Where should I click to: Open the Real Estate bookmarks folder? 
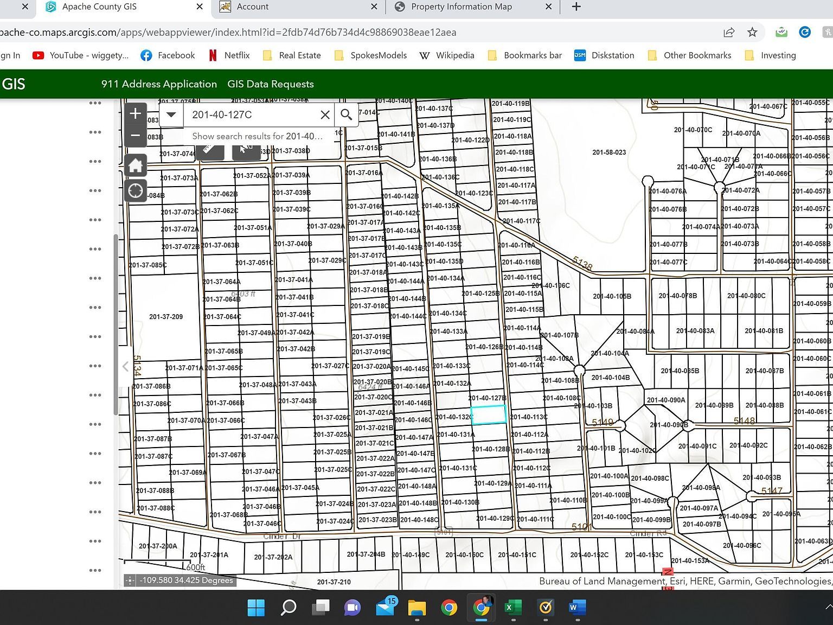click(x=292, y=55)
